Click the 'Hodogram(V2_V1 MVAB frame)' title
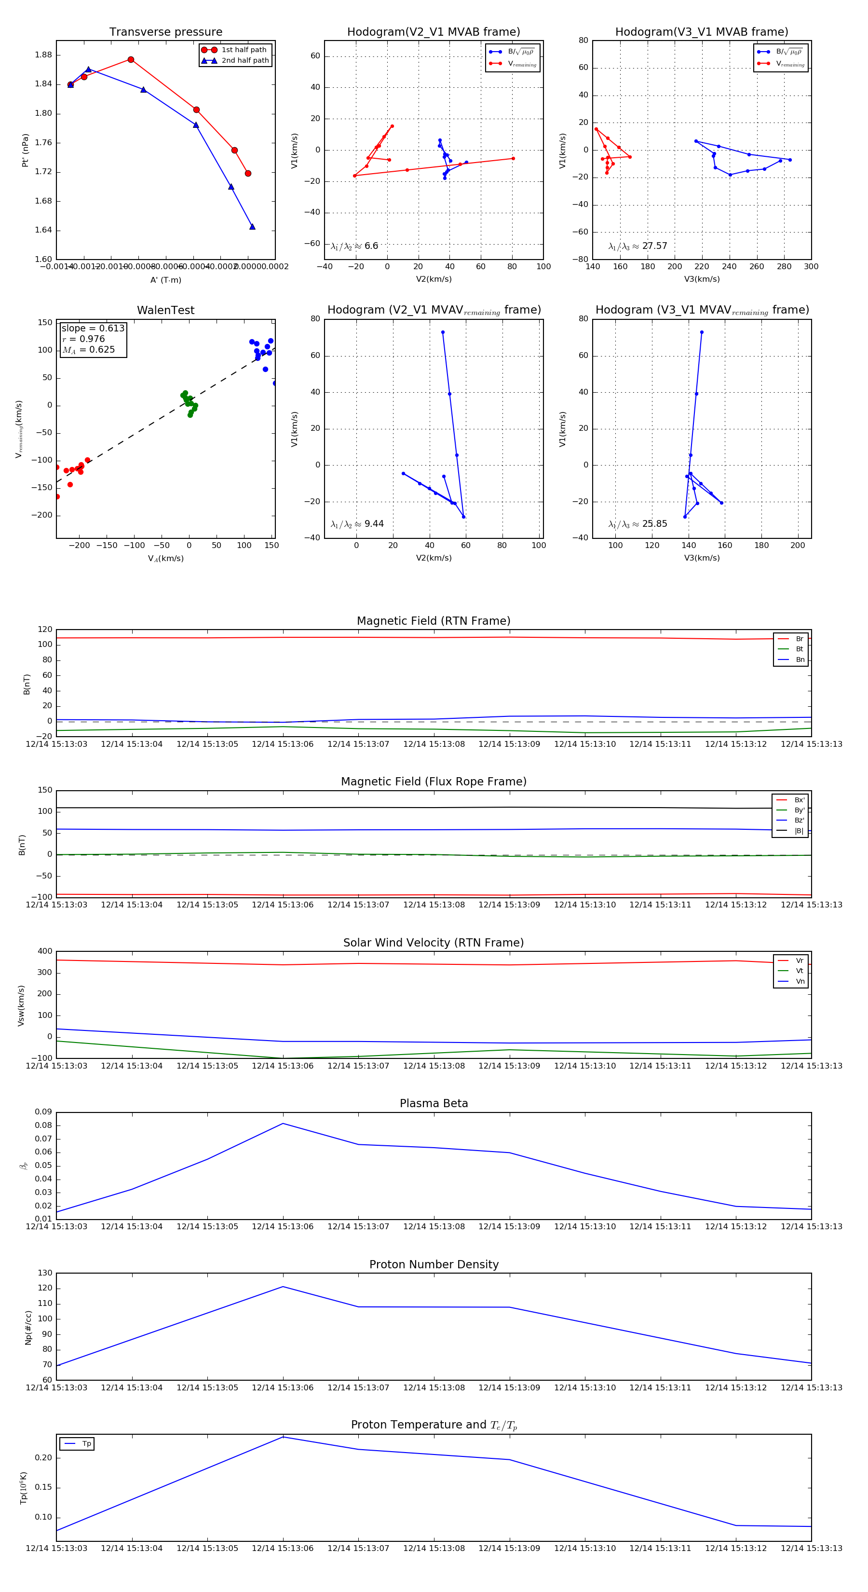This screenshot has width=868, height=1592. point(434,32)
